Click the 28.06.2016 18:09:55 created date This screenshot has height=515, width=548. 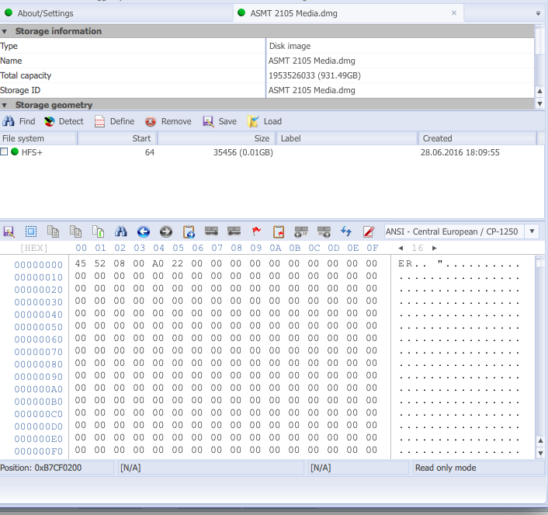(460, 152)
